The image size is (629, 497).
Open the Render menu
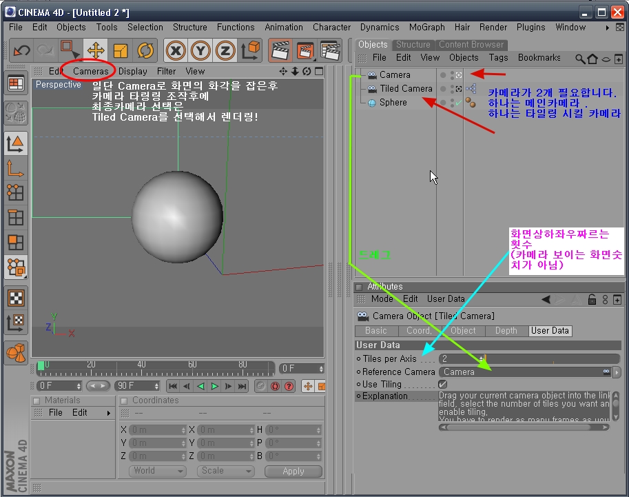(x=493, y=28)
